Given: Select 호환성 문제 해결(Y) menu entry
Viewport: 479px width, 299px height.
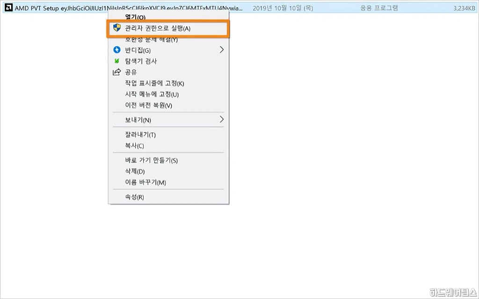Looking at the screenshot, I should [x=151, y=39].
